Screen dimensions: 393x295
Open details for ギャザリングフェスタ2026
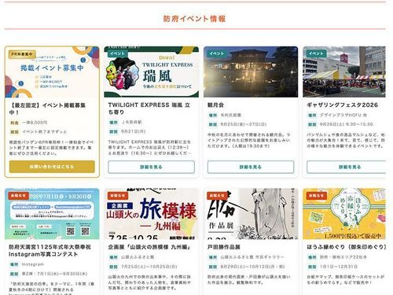(x=347, y=167)
